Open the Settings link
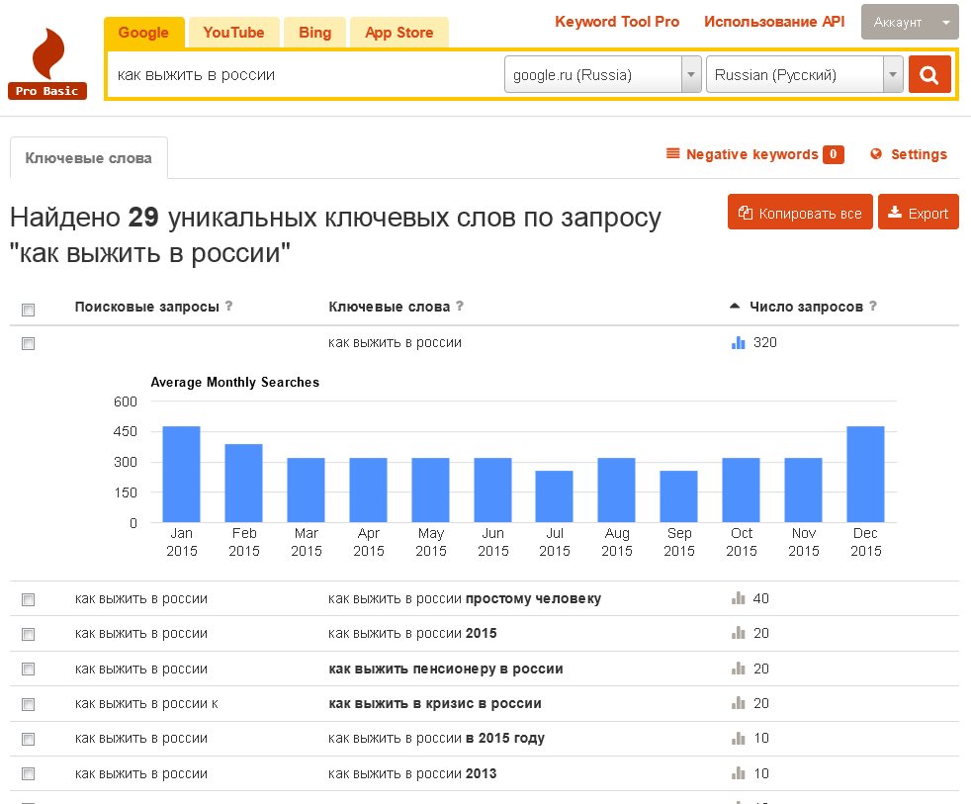This screenshot has width=971, height=804. (x=919, y=154)
